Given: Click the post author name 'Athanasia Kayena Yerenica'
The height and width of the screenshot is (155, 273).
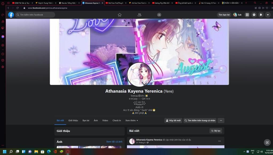Looking at the screenshot, I should [x=149, y=140].
